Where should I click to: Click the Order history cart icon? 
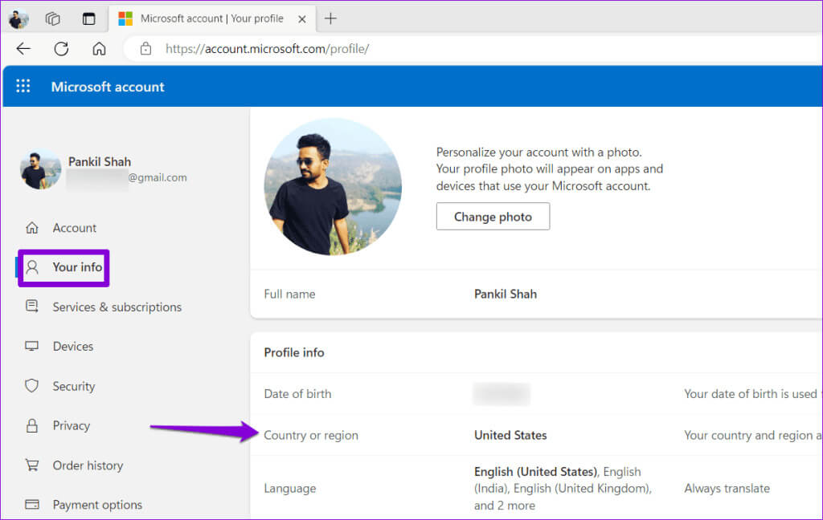32,465
